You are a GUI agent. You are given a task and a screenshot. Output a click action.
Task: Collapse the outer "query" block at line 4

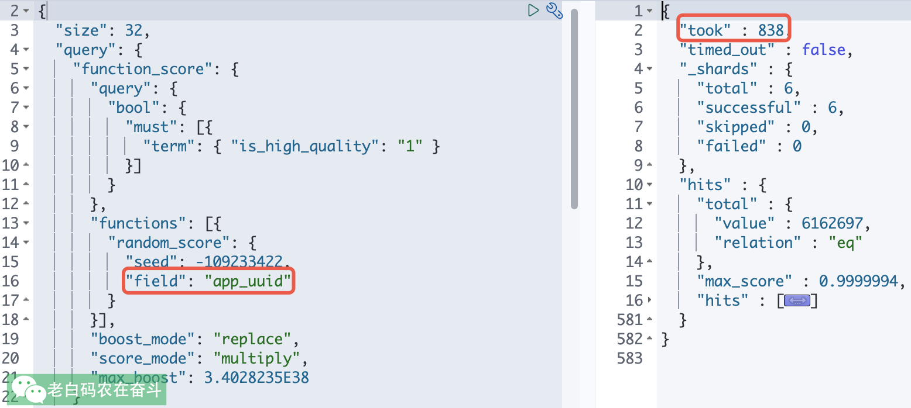click(26, 50)
